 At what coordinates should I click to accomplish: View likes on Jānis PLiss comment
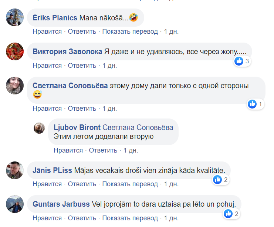(220, 180)
